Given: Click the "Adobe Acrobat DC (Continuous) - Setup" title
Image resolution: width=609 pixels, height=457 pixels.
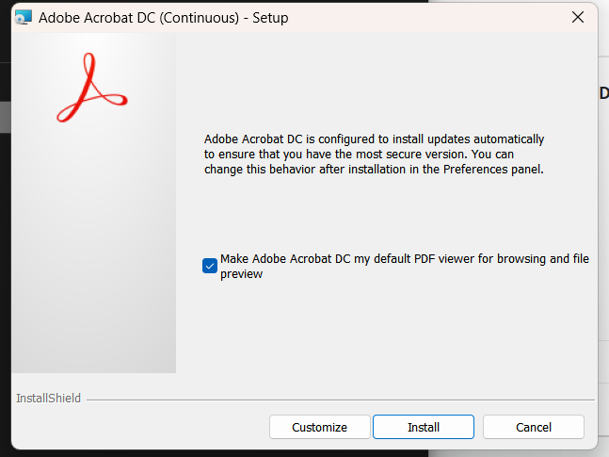Looking at the screenshot, I should tap(163, 18).
